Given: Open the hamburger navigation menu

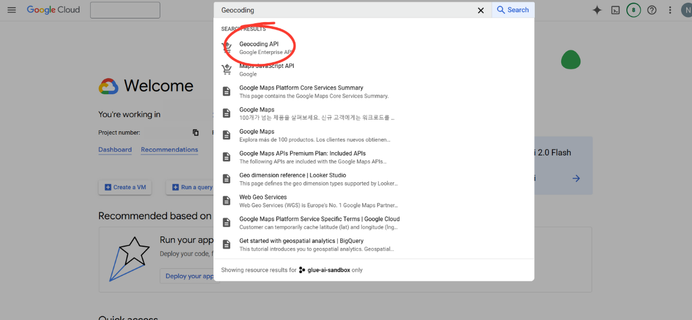Looking at the screenshot, I should pyautogui.click(x=12, y=10).
